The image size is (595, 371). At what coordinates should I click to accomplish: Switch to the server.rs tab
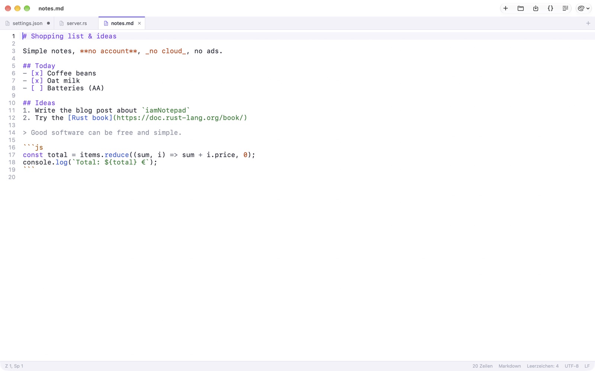point(77,23)
